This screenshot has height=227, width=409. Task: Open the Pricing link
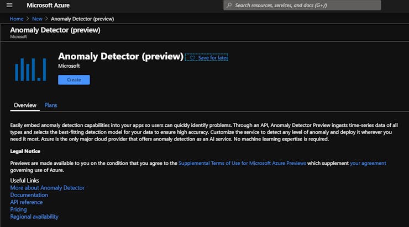pyautogui.click(x=18, y=209)
